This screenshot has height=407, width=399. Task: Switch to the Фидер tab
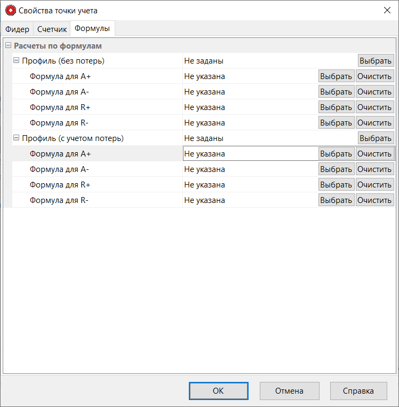click(x=17, y=29)
